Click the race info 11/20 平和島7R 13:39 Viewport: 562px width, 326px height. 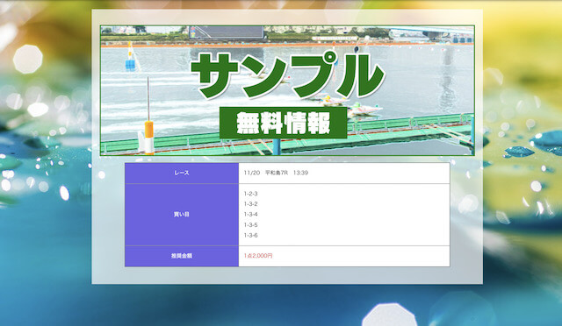[x=276, y=173]
